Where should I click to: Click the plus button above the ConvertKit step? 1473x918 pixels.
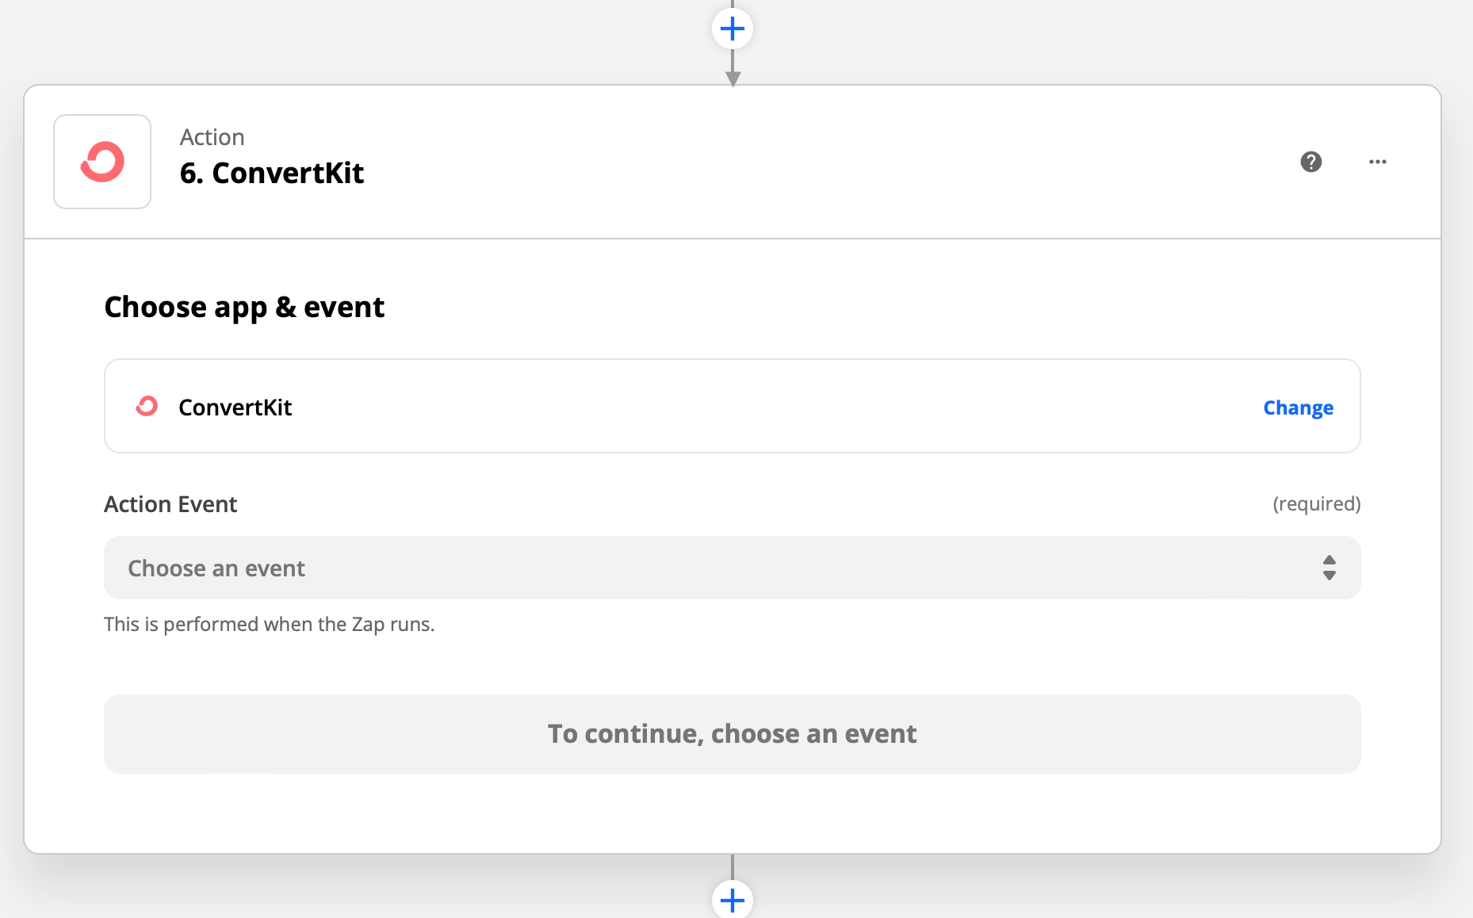click(733, 29)
